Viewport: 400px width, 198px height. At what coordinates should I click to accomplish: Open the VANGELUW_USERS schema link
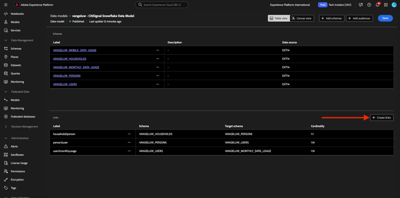[x=65, y=84]
